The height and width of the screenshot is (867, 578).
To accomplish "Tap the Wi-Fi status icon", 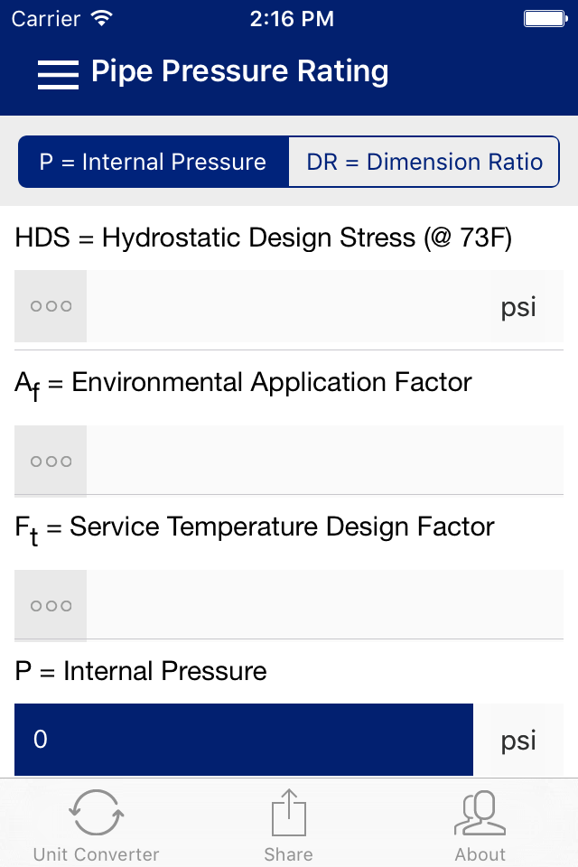I will click(102, 19).
